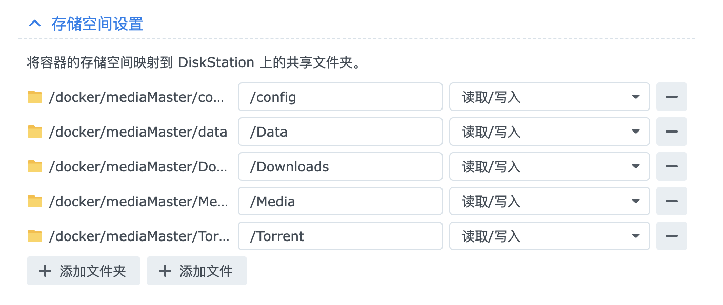Remove the /Media folder mapping
This screenshot has width=723, height=305.
671,201
